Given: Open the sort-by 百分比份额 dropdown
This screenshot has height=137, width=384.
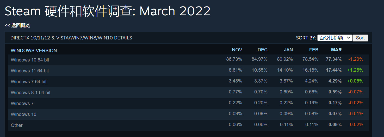Looking at the screenshot, I should pos(335,38).
